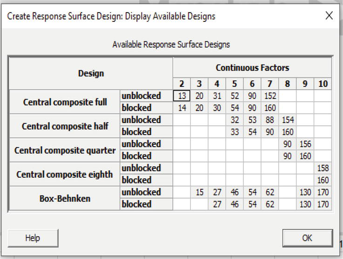Select the 13-run unblocked central composite full cell
This screenshot has width=343, height=259.
coord(182,96)
